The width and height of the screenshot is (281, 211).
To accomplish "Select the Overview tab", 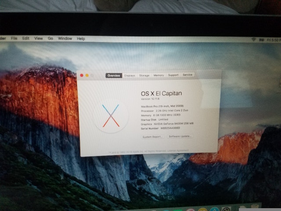I will pos(114,76).
